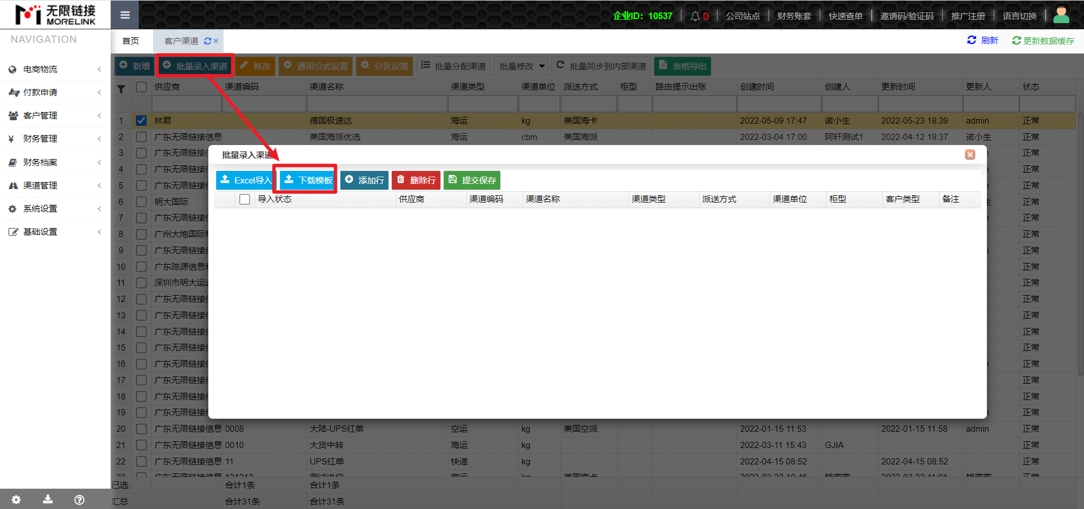Click the user avatar icon
Image resolution: width=1084 pixels, height=509 pixels.
point(1061,15)
